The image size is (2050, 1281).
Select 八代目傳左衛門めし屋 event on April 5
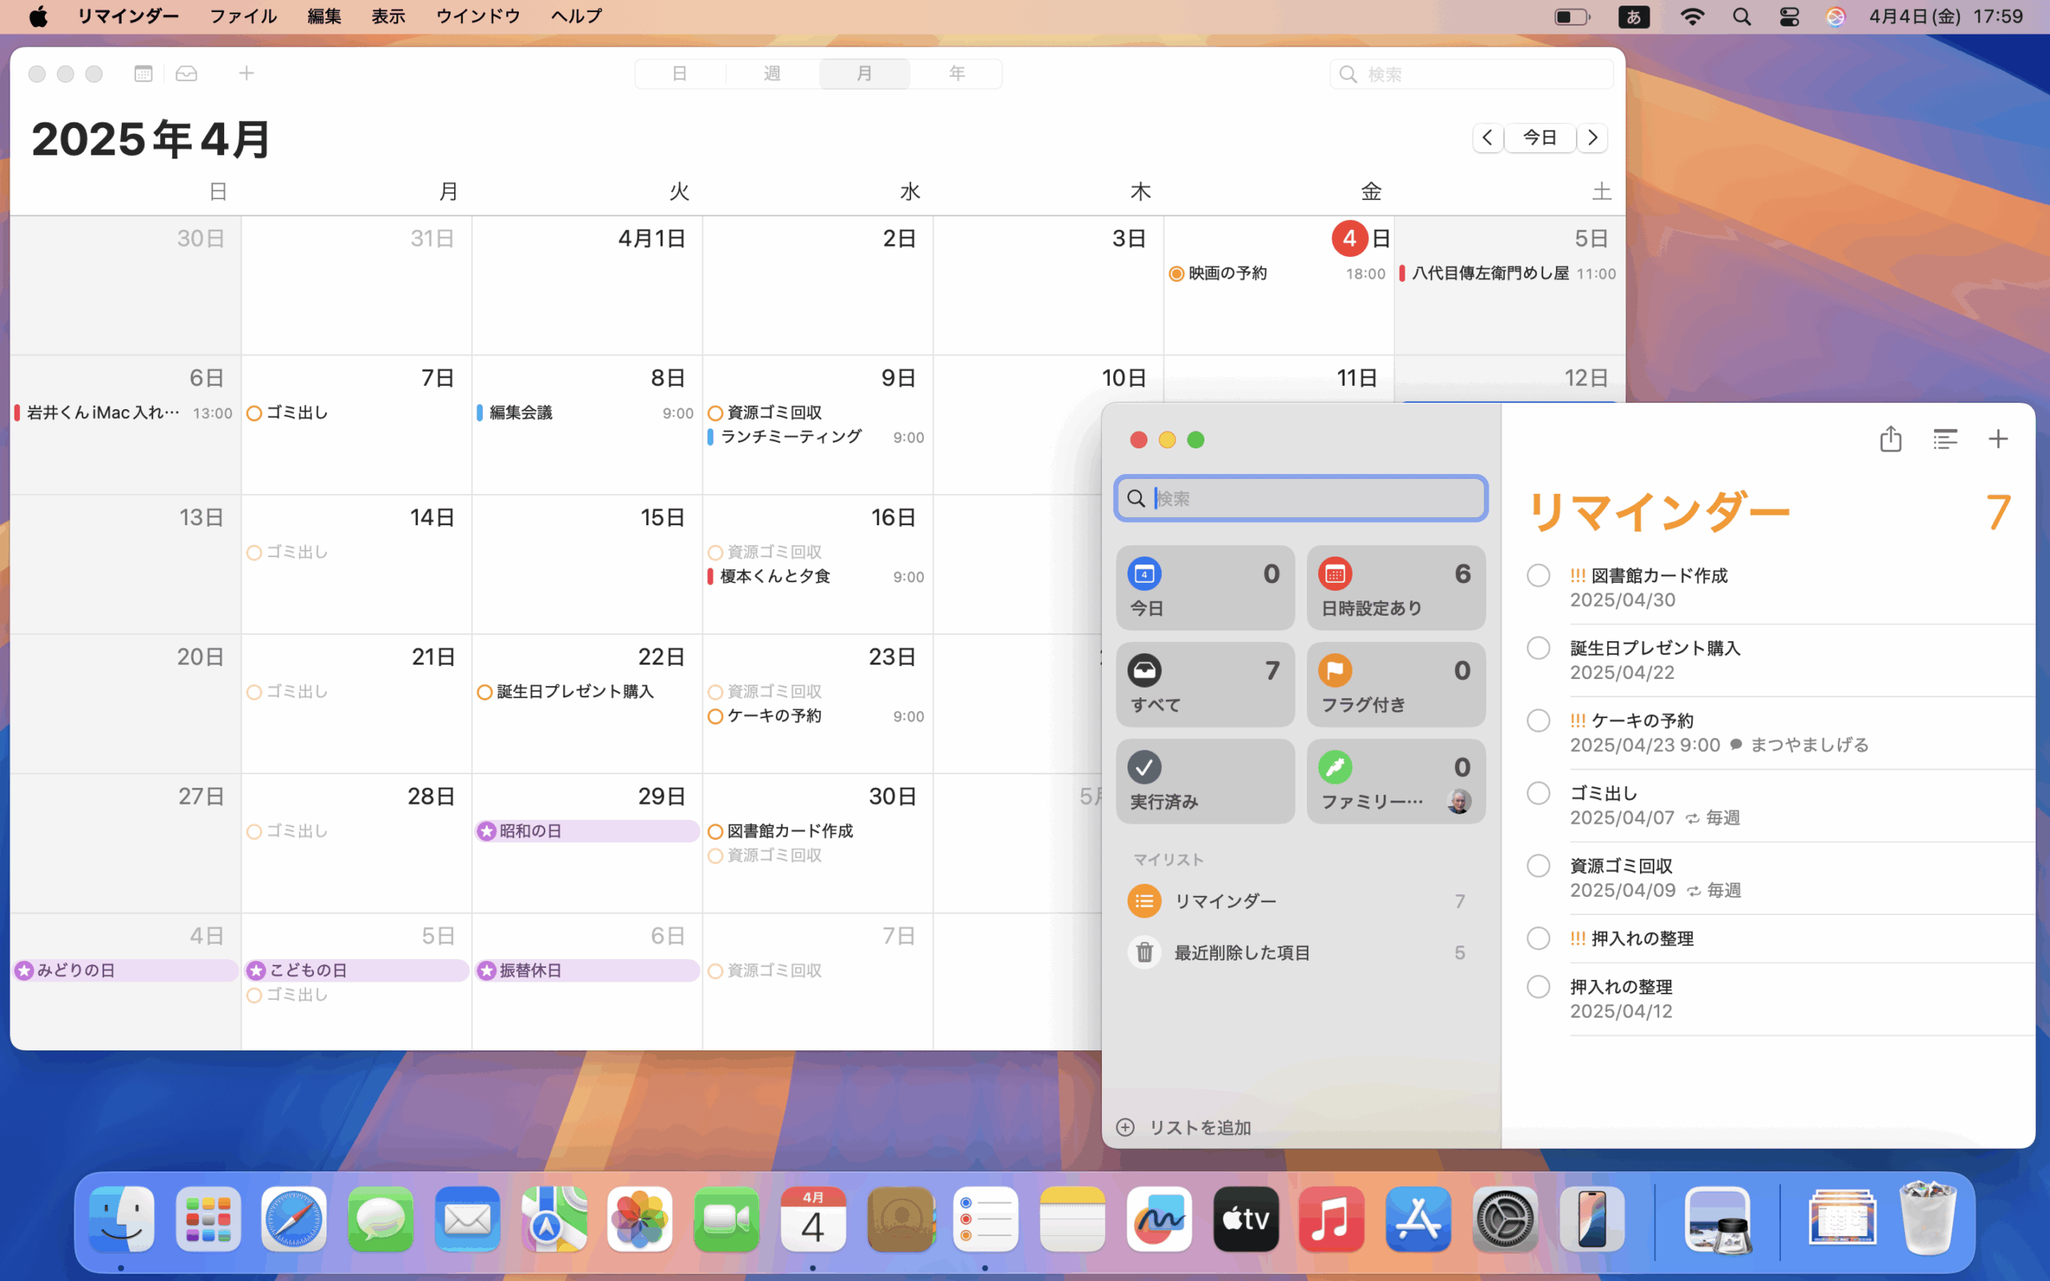coord(1509,274)
